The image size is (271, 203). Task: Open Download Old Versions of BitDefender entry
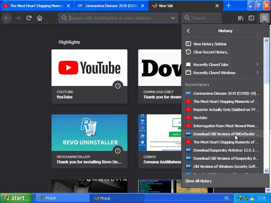(x=223, y=134)
